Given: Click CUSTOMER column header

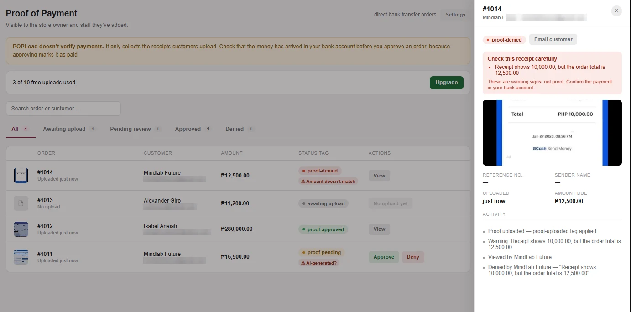Looking at the screenshot, I should pos(158,153).
